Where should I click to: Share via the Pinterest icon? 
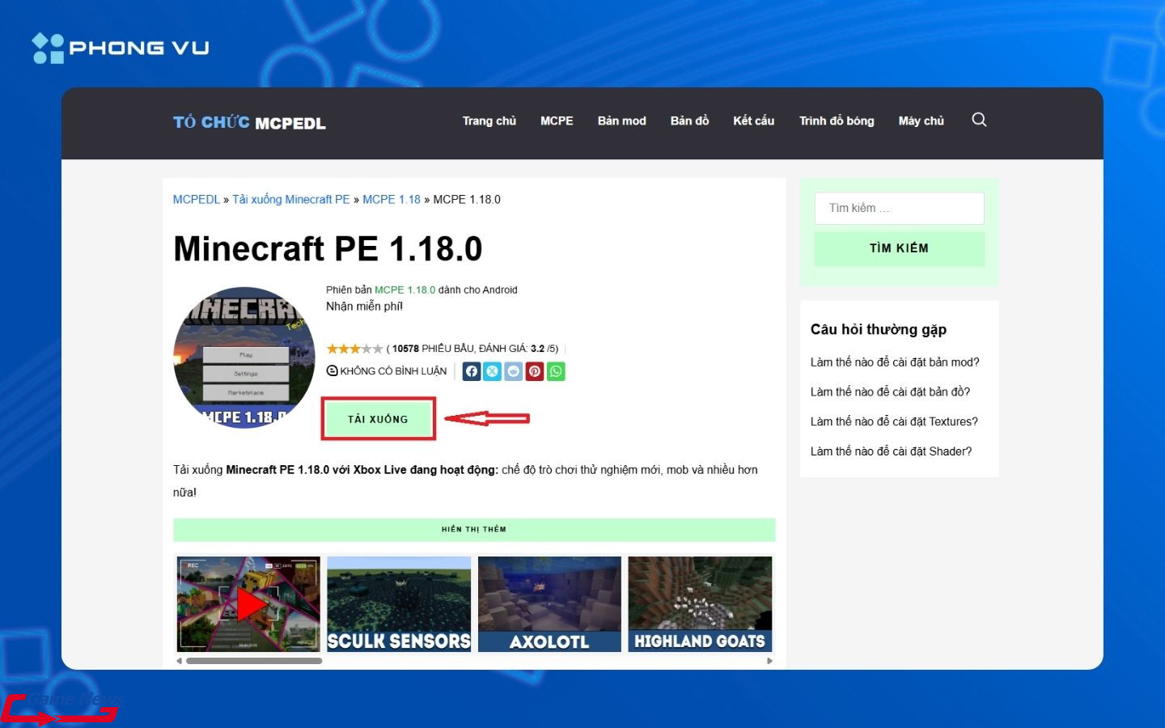tap(535, 371)
